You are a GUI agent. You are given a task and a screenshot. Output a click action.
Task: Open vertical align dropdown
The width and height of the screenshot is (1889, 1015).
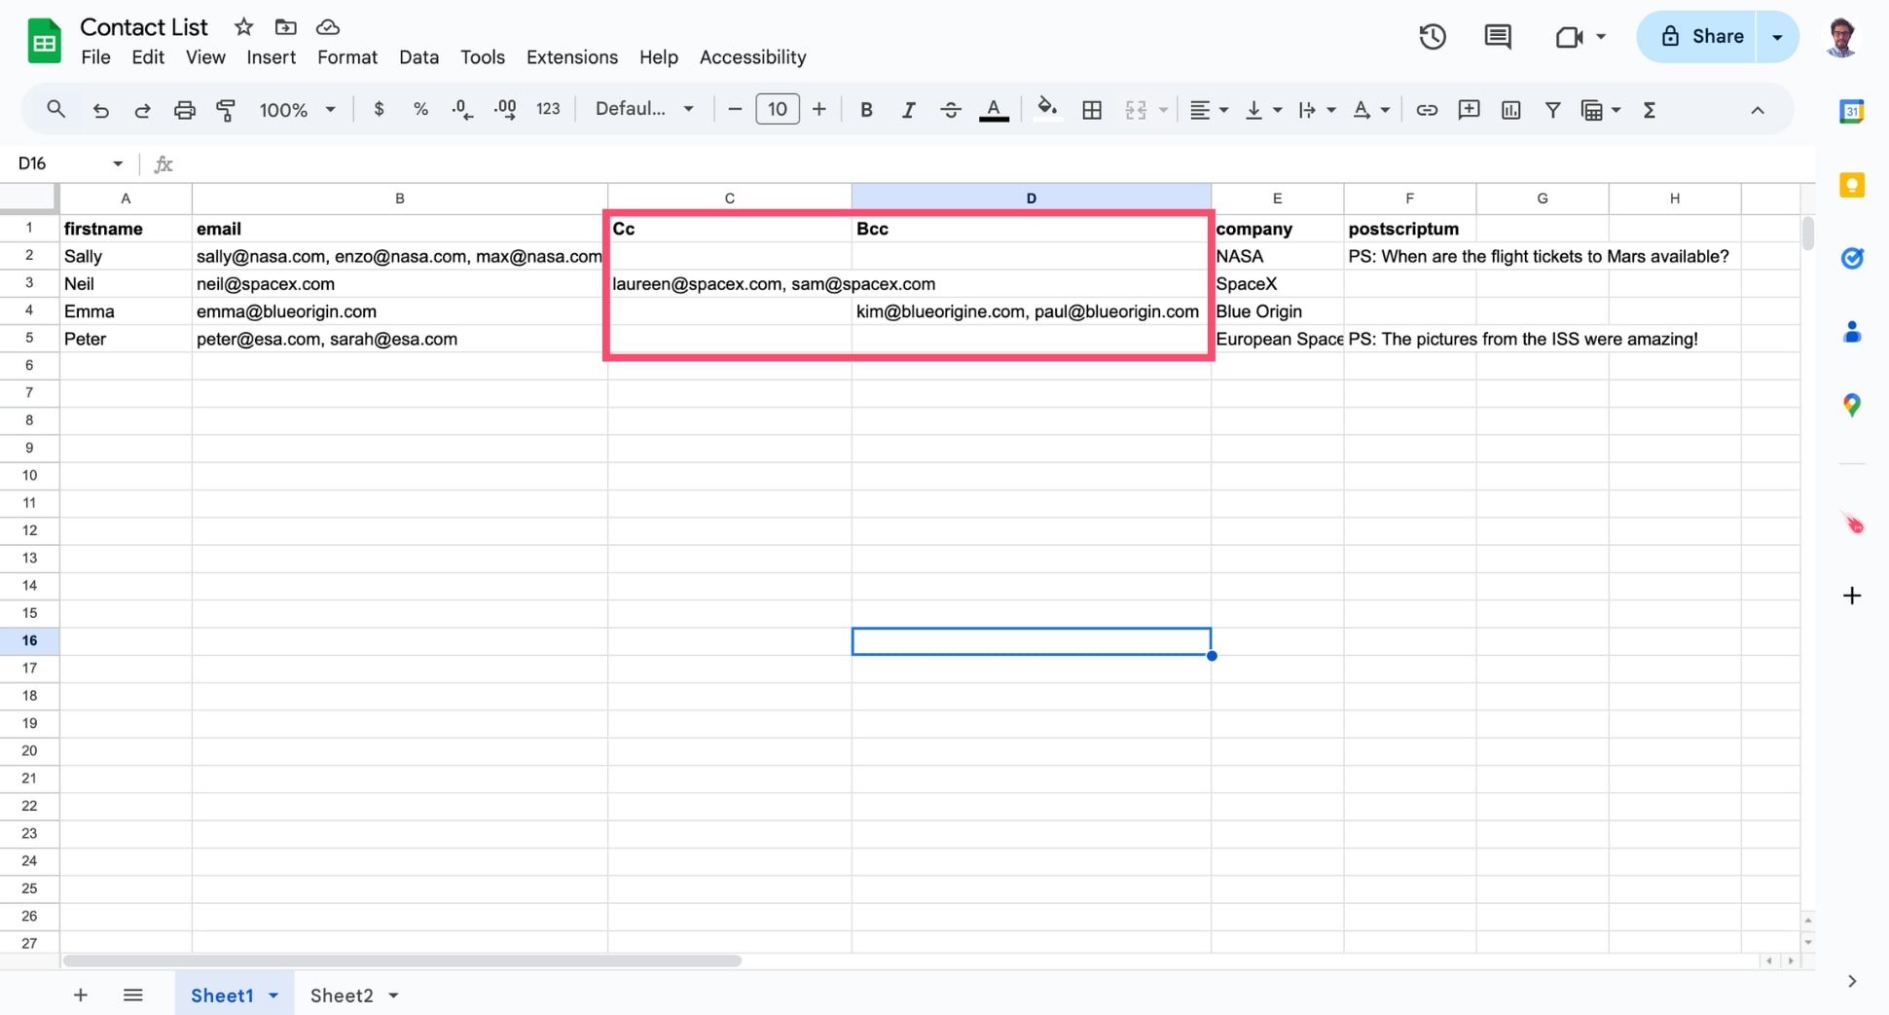click(1263, 110)
